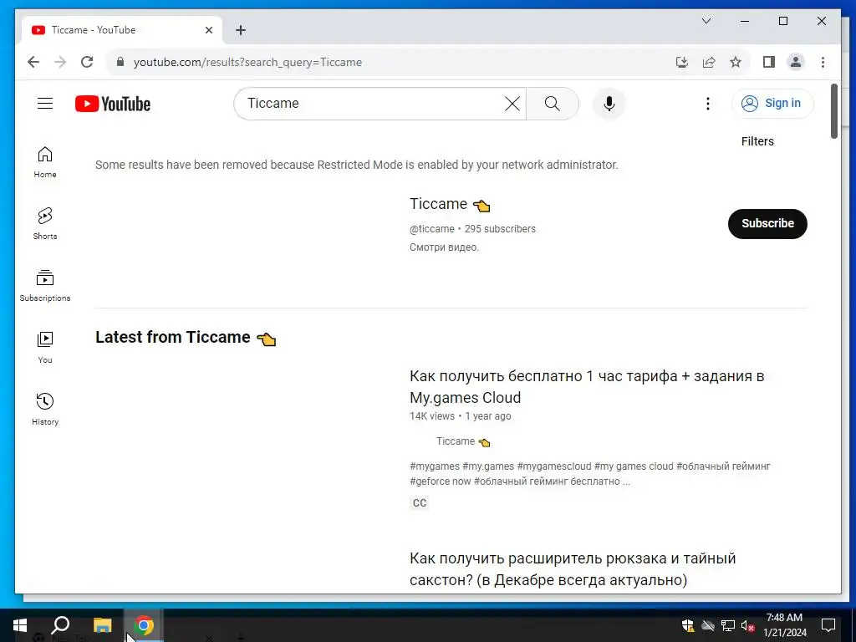Click the '14K views' text

point(432,416)
